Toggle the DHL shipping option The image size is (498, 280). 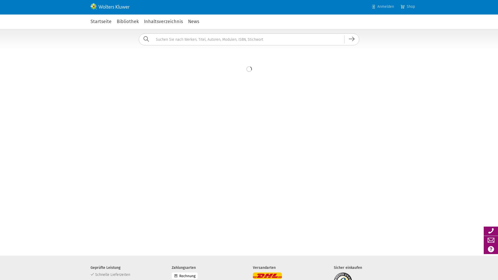point(267,276)
